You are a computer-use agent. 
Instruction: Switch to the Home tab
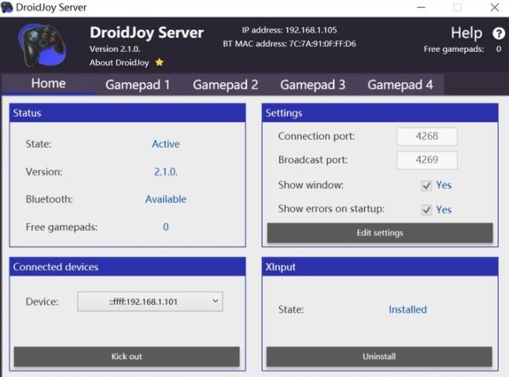pyautogui.click(x=48, y=83)
